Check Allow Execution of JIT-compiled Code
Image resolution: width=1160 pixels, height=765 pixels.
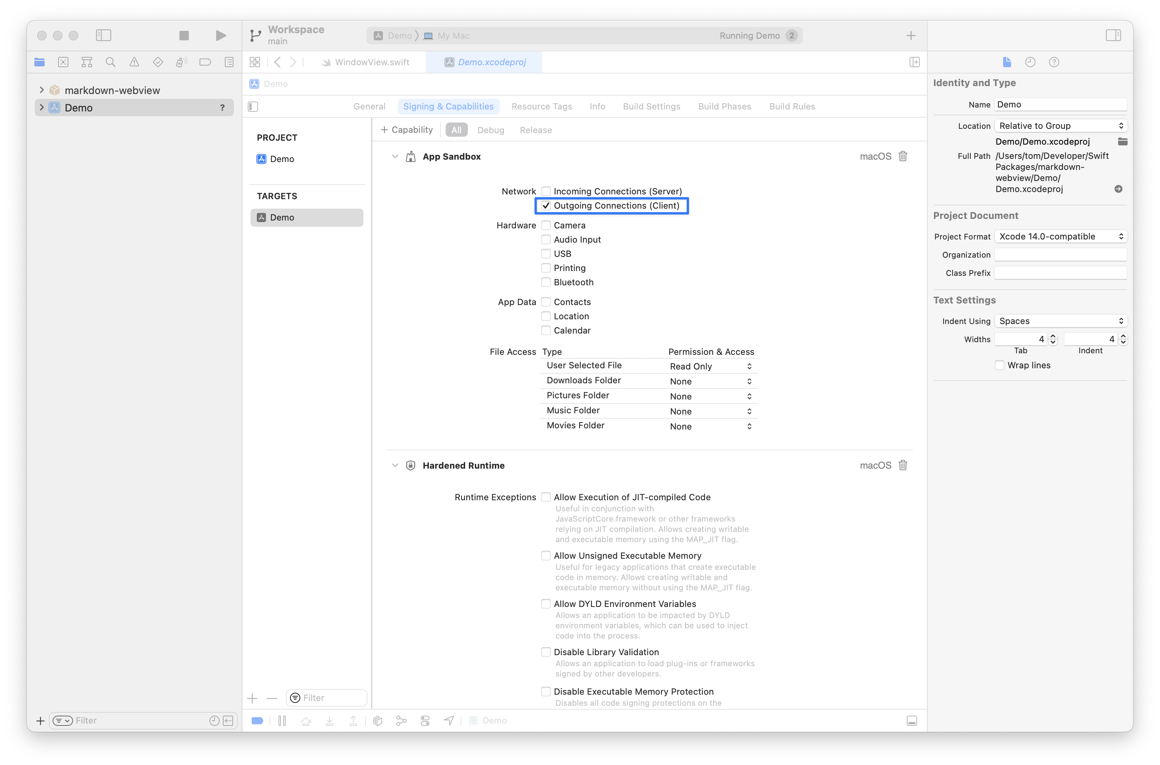pyautogui.click(x=546, y=497)
